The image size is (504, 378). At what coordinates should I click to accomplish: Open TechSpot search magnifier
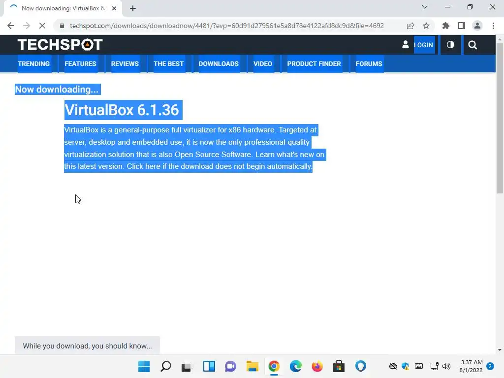click(x=472, y=45)
